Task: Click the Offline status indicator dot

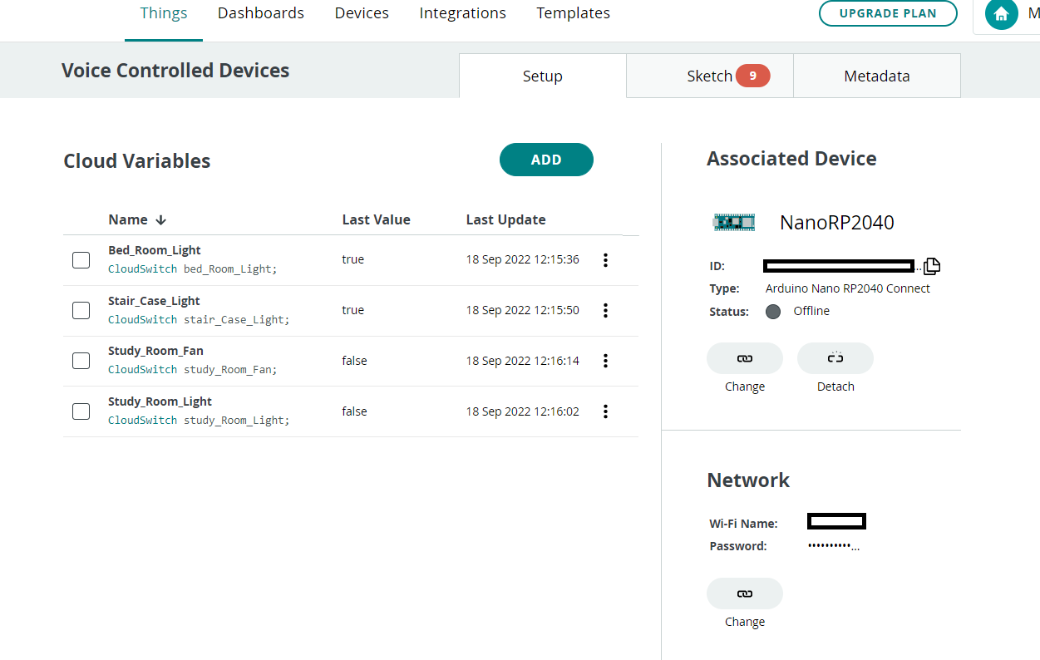Action: pyautogui.click(x=773, y=310)
